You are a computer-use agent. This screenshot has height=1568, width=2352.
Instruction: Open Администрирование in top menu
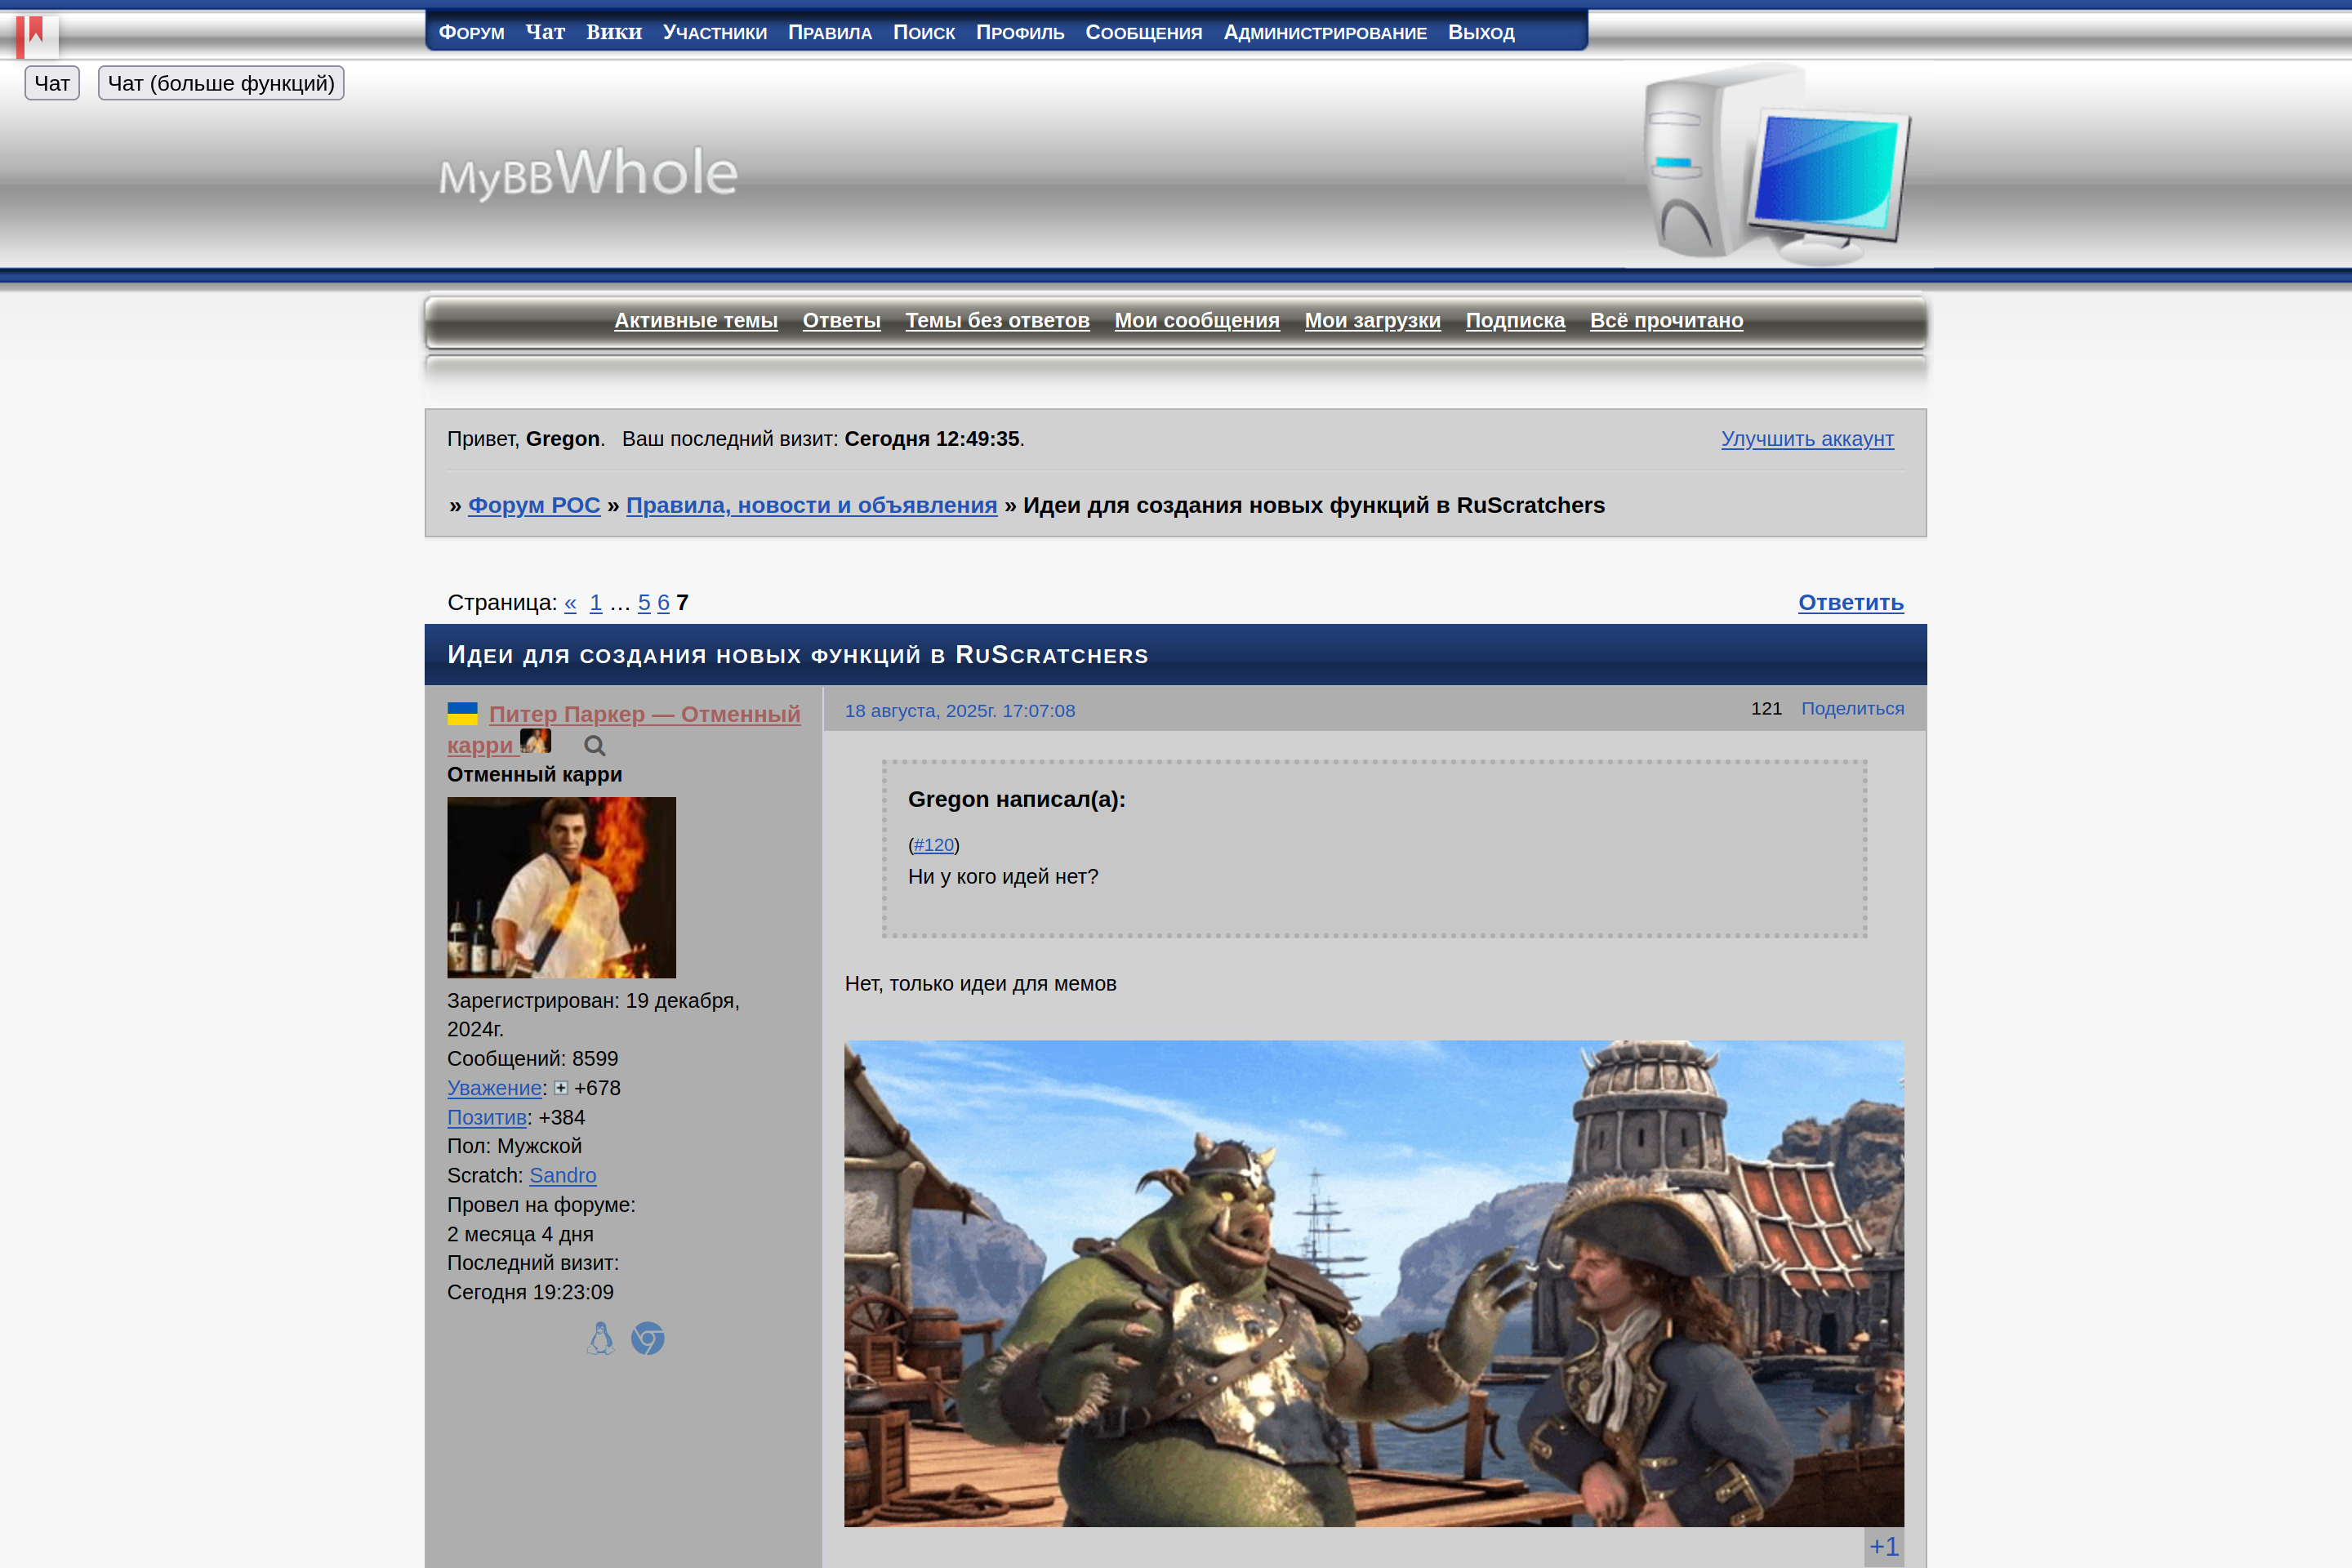[1324, 32]
